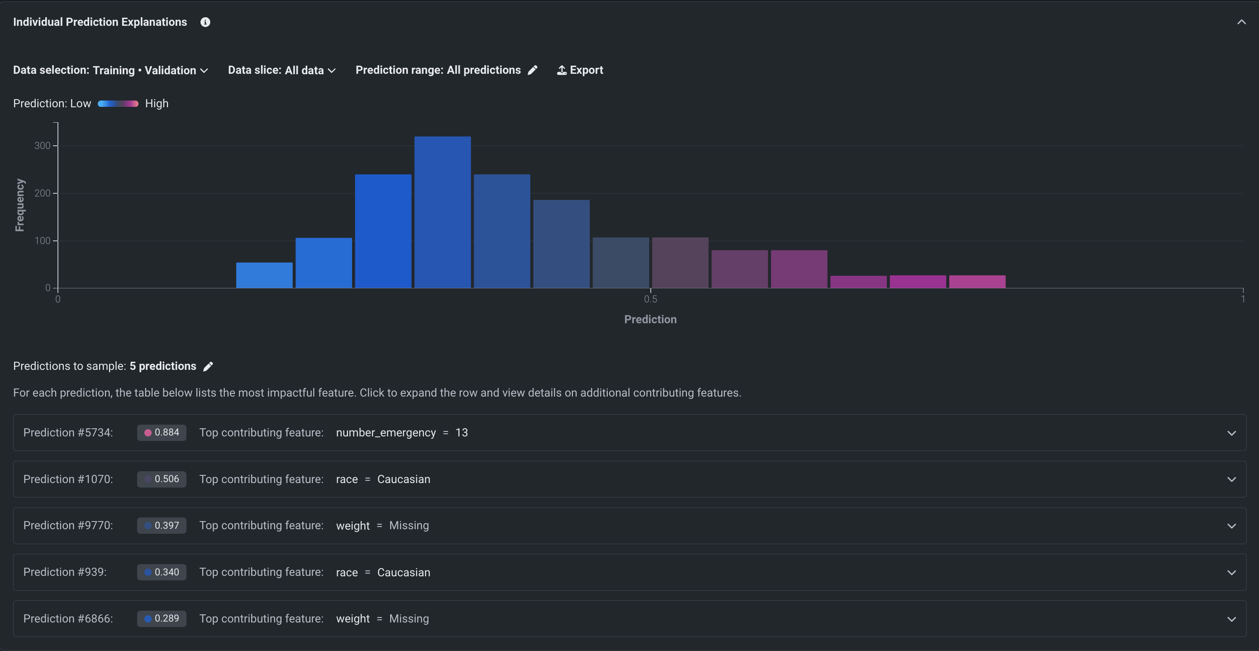1259x651 pixels.
Task: Click the 0.884 prediction score badge
Action: pos(161,432)
